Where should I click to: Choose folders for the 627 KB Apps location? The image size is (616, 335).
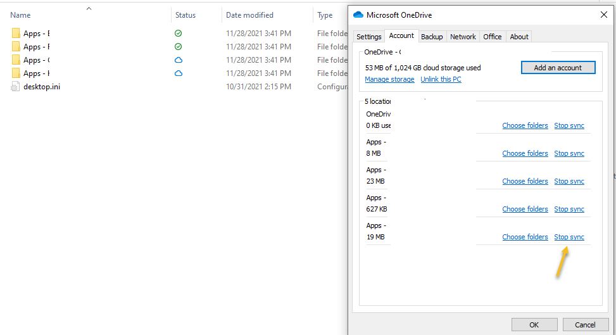pos(525,209)
